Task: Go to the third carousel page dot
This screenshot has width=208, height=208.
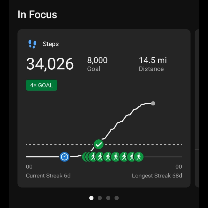Action: tap(108, 198)
